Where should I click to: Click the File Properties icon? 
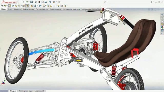coord(54,2)
